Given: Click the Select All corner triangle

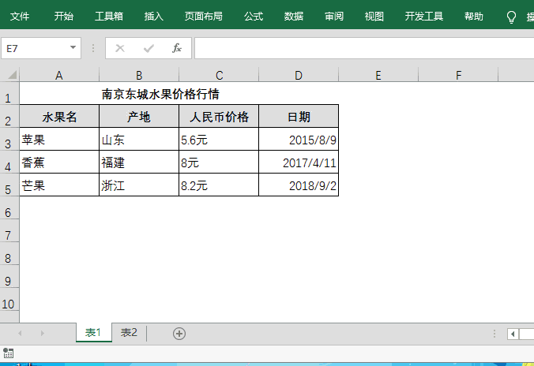Looking at the screenshot, I should pos(11,75).
